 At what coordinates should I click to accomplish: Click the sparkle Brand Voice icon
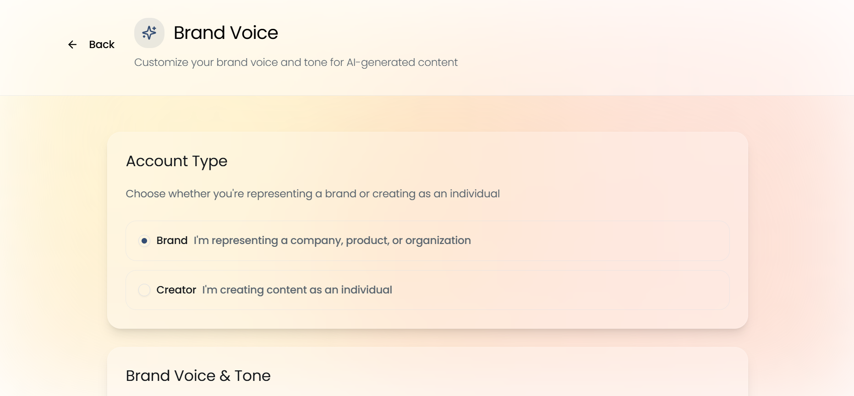point(149,33)
